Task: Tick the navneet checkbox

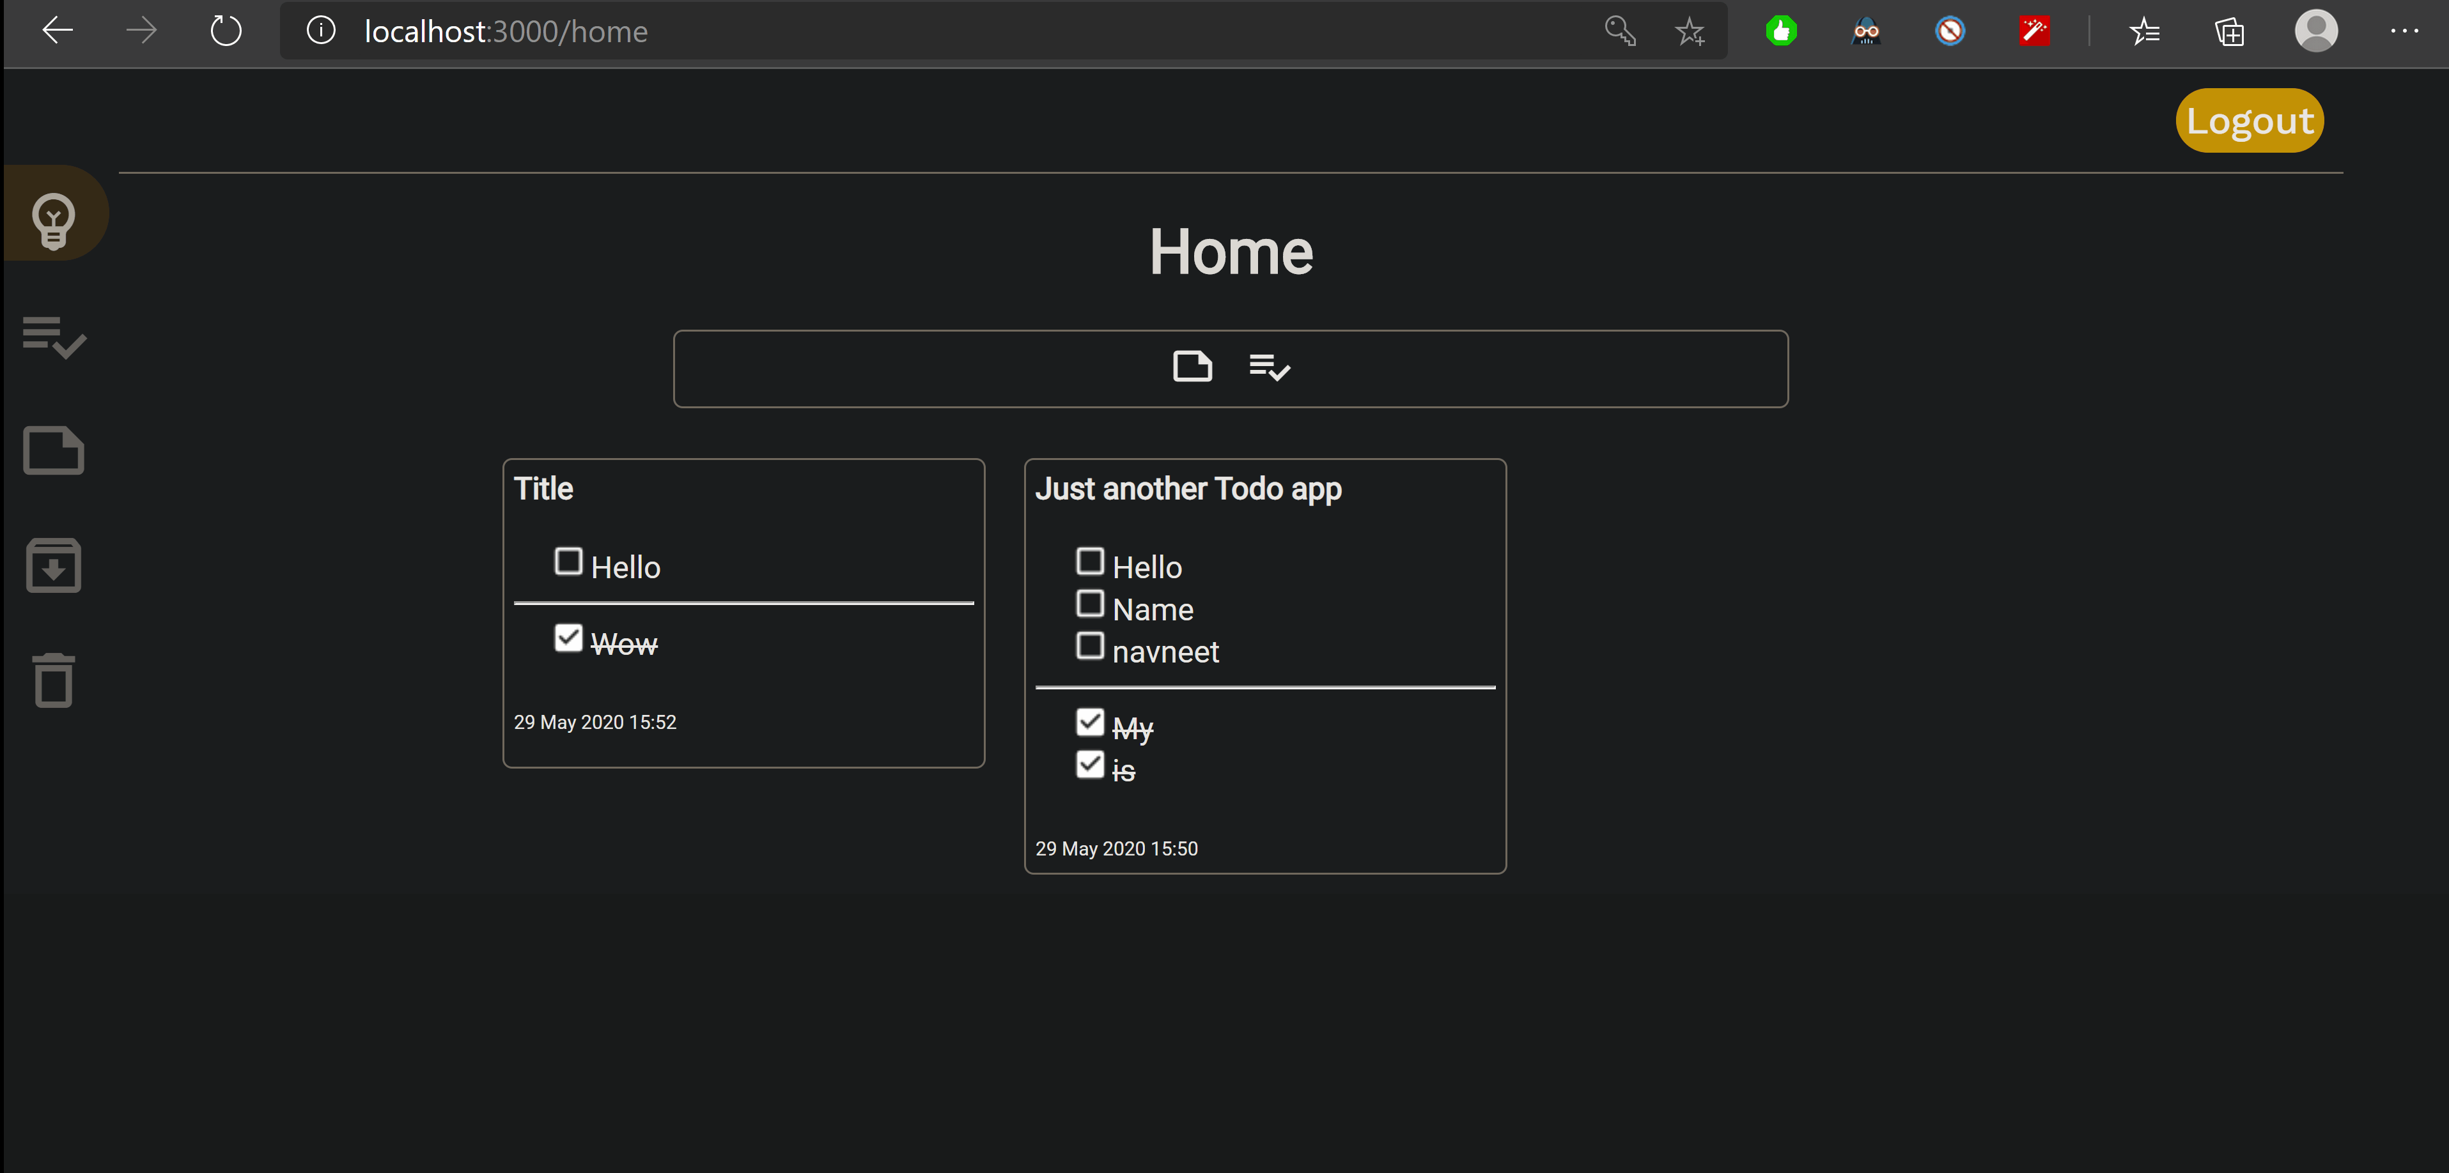Action: tap(1089, 646)
